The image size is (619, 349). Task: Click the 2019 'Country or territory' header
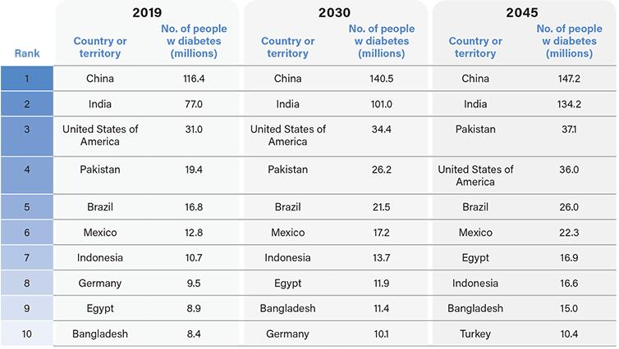tap(100, 47)
